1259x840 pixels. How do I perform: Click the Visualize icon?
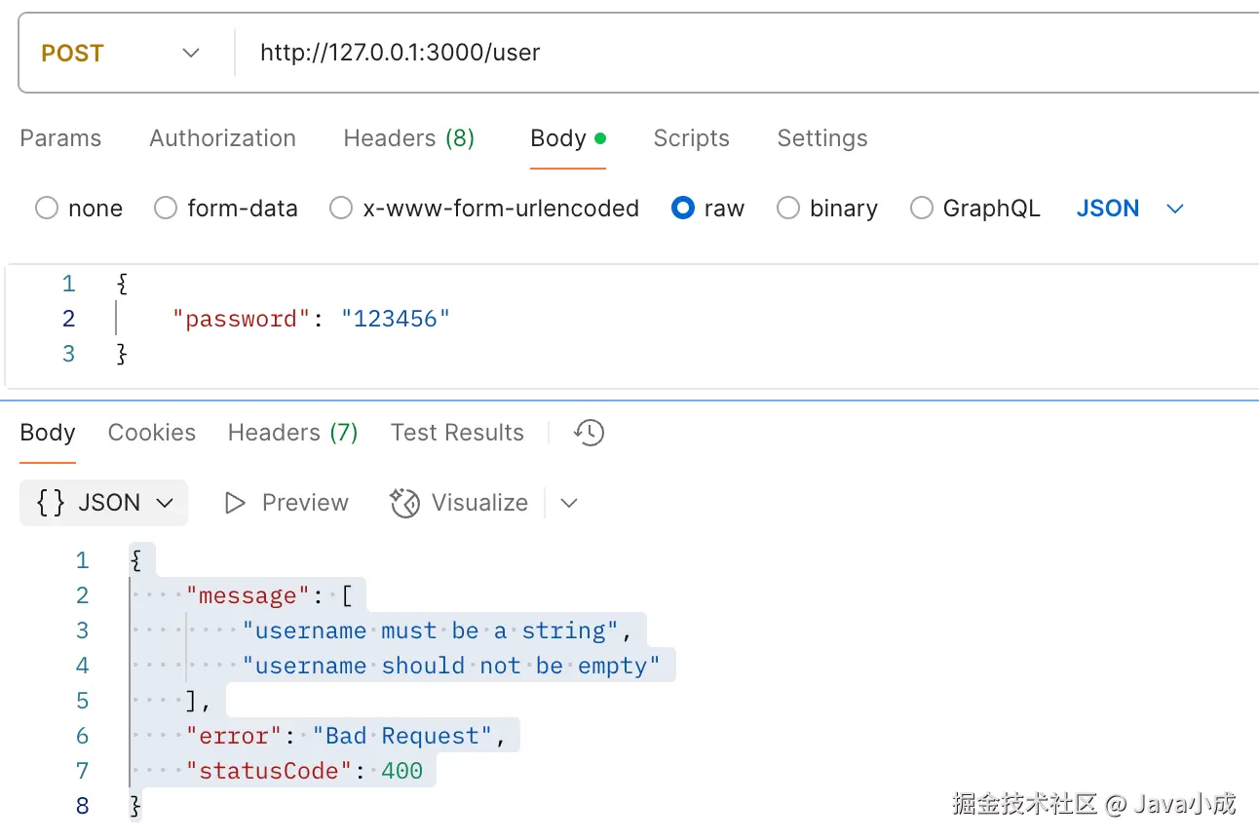click(x=404, y=503)
